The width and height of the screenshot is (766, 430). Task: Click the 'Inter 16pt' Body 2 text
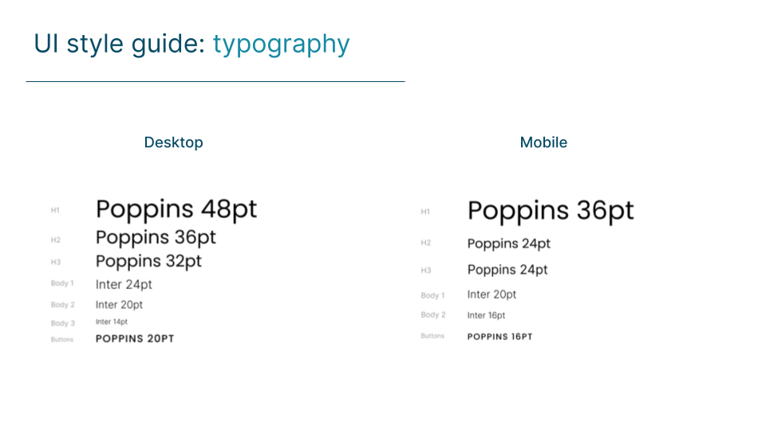[x=486, y=315]
